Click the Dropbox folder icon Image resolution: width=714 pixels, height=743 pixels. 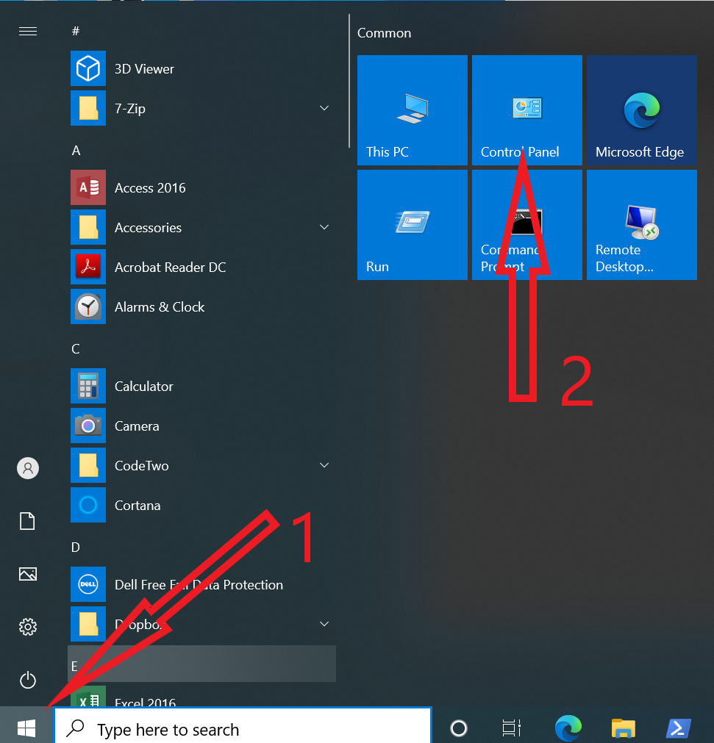[x=88, y=624]
